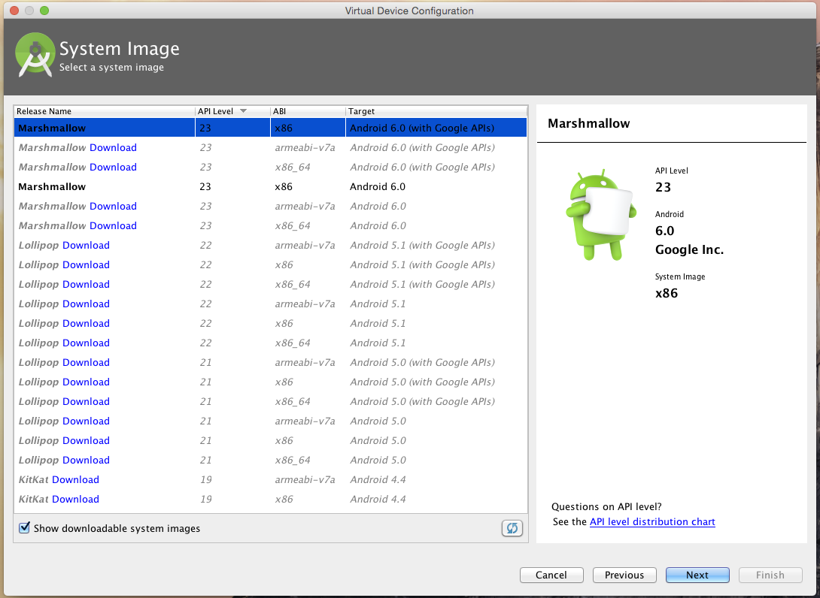The width and height of the screenshot is (820, 598).
Task: Click the green maximize window button
Action: pos(44,11)
